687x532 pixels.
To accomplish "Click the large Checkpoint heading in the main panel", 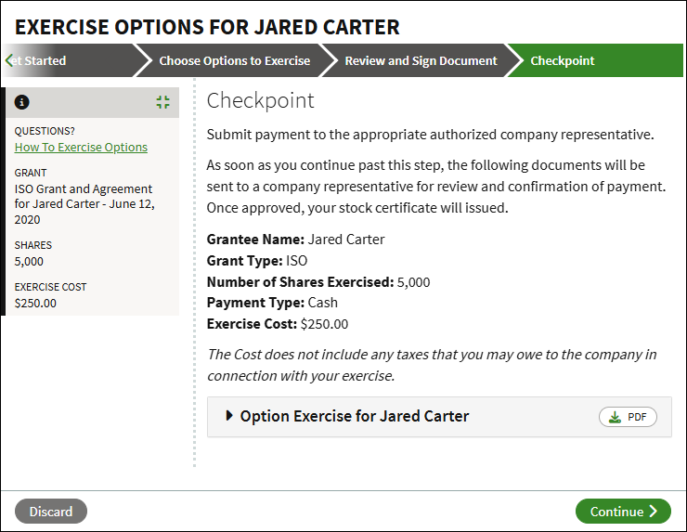I will pyautogui.click(x=261, y=100).
